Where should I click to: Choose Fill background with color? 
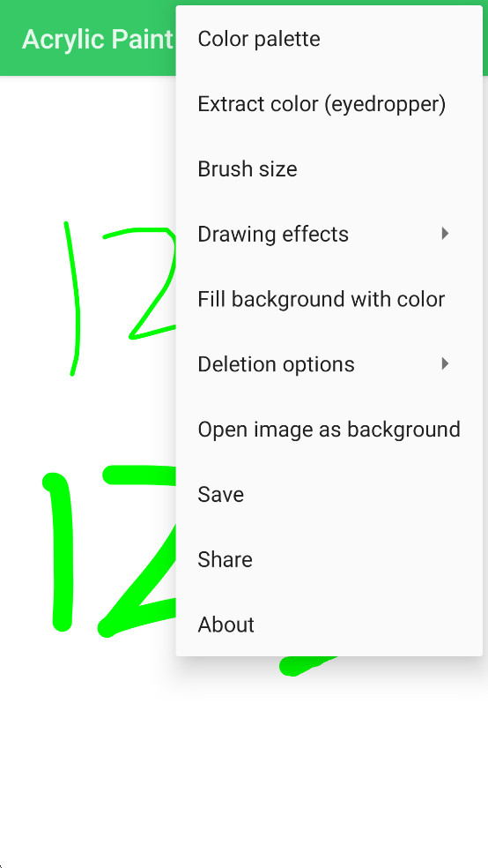[x=329, y=300]
